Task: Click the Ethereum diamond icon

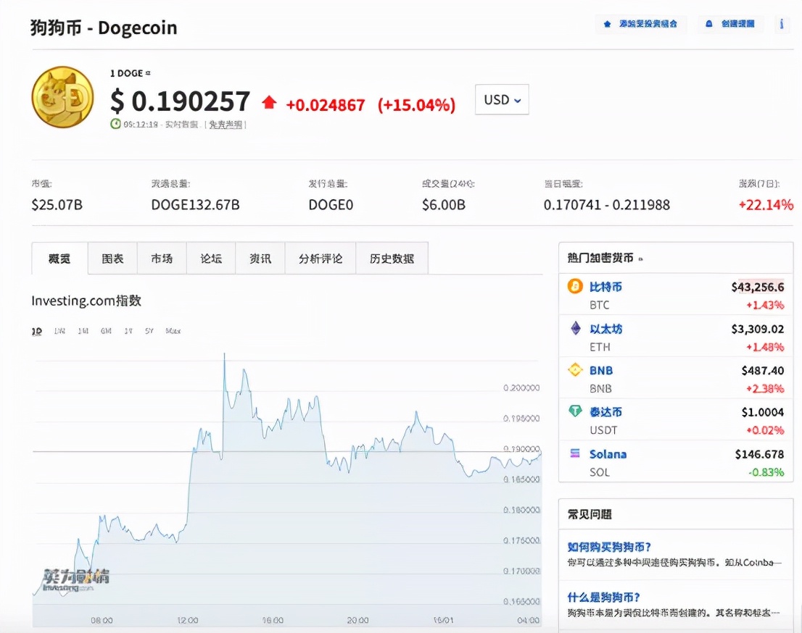Action: [574, 329]
